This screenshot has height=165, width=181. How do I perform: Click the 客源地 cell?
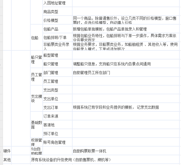pyautogui.click(x=57, y=125)
